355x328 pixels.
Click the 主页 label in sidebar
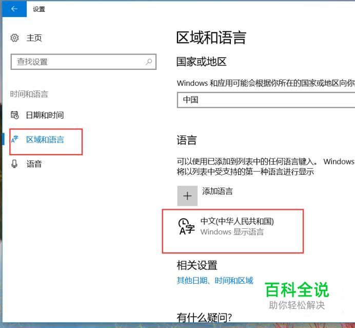(x=34, y=38)
